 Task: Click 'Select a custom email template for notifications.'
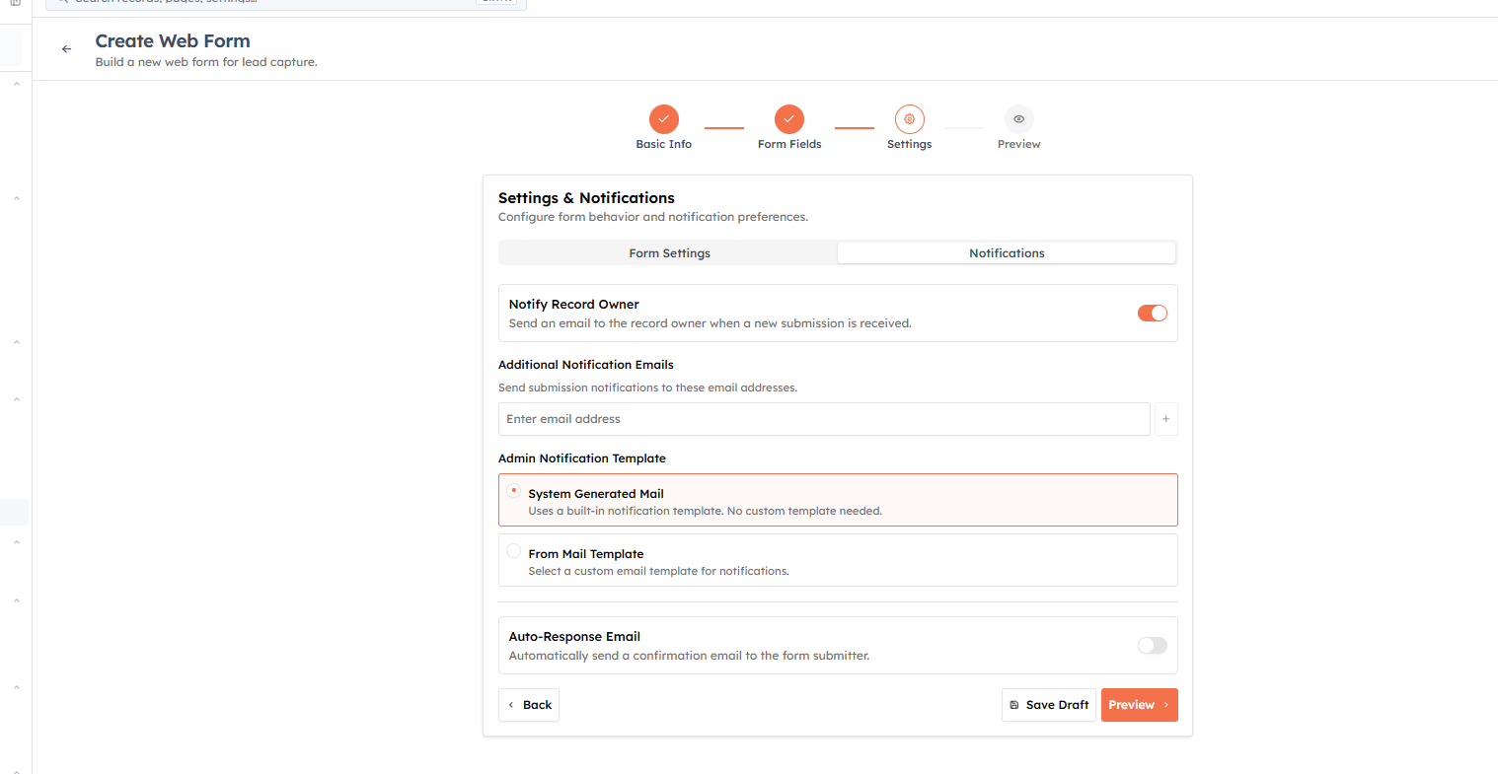658,571
